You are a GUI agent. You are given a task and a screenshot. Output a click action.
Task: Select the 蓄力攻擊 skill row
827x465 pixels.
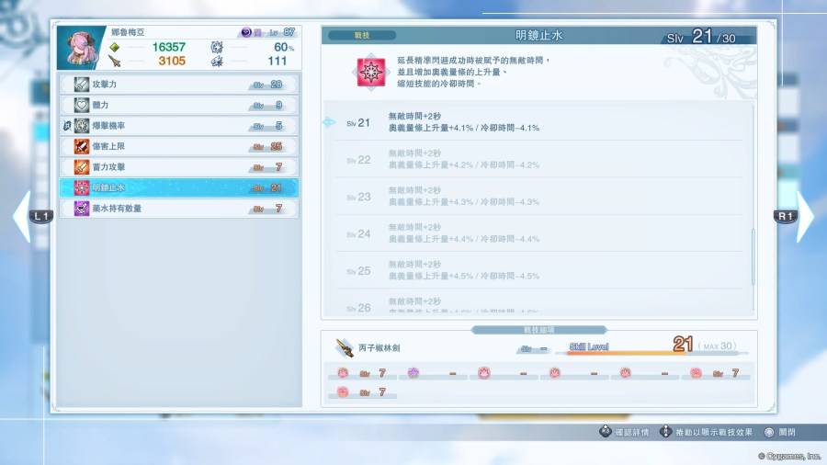pos(179,167)
